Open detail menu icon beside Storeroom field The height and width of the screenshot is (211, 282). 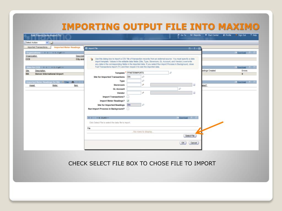click(x=143, y=85)
